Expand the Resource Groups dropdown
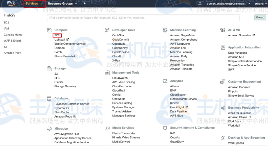Screen dimensions: 268x146 click(62, 4)
